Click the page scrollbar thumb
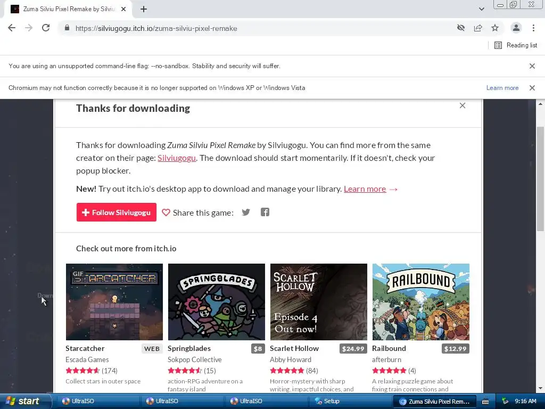 pos(540,179)
